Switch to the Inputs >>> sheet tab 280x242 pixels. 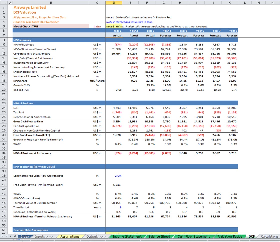[44, 236]
